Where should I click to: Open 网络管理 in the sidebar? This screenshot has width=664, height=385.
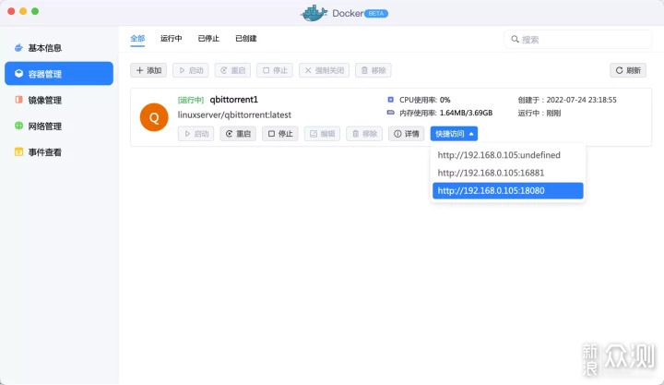(59, 126)
